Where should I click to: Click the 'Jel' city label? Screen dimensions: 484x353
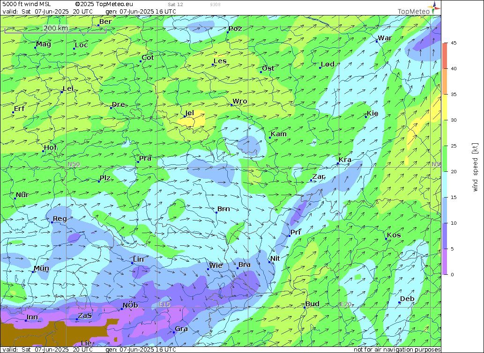point(190,113)
